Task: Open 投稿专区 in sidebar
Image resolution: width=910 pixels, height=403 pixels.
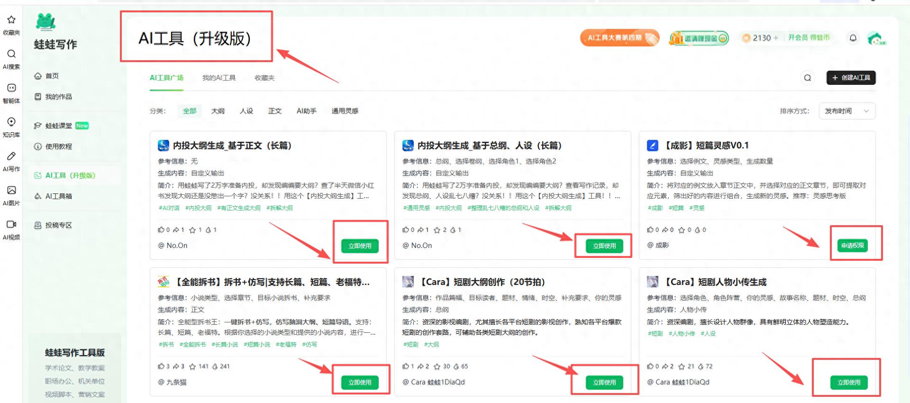Action: (x=53, y=225)
